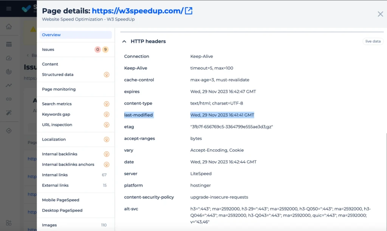Click the crown icon next to Structured data
This screenshot has width=387, height=231.
click(x=106, y=75)
